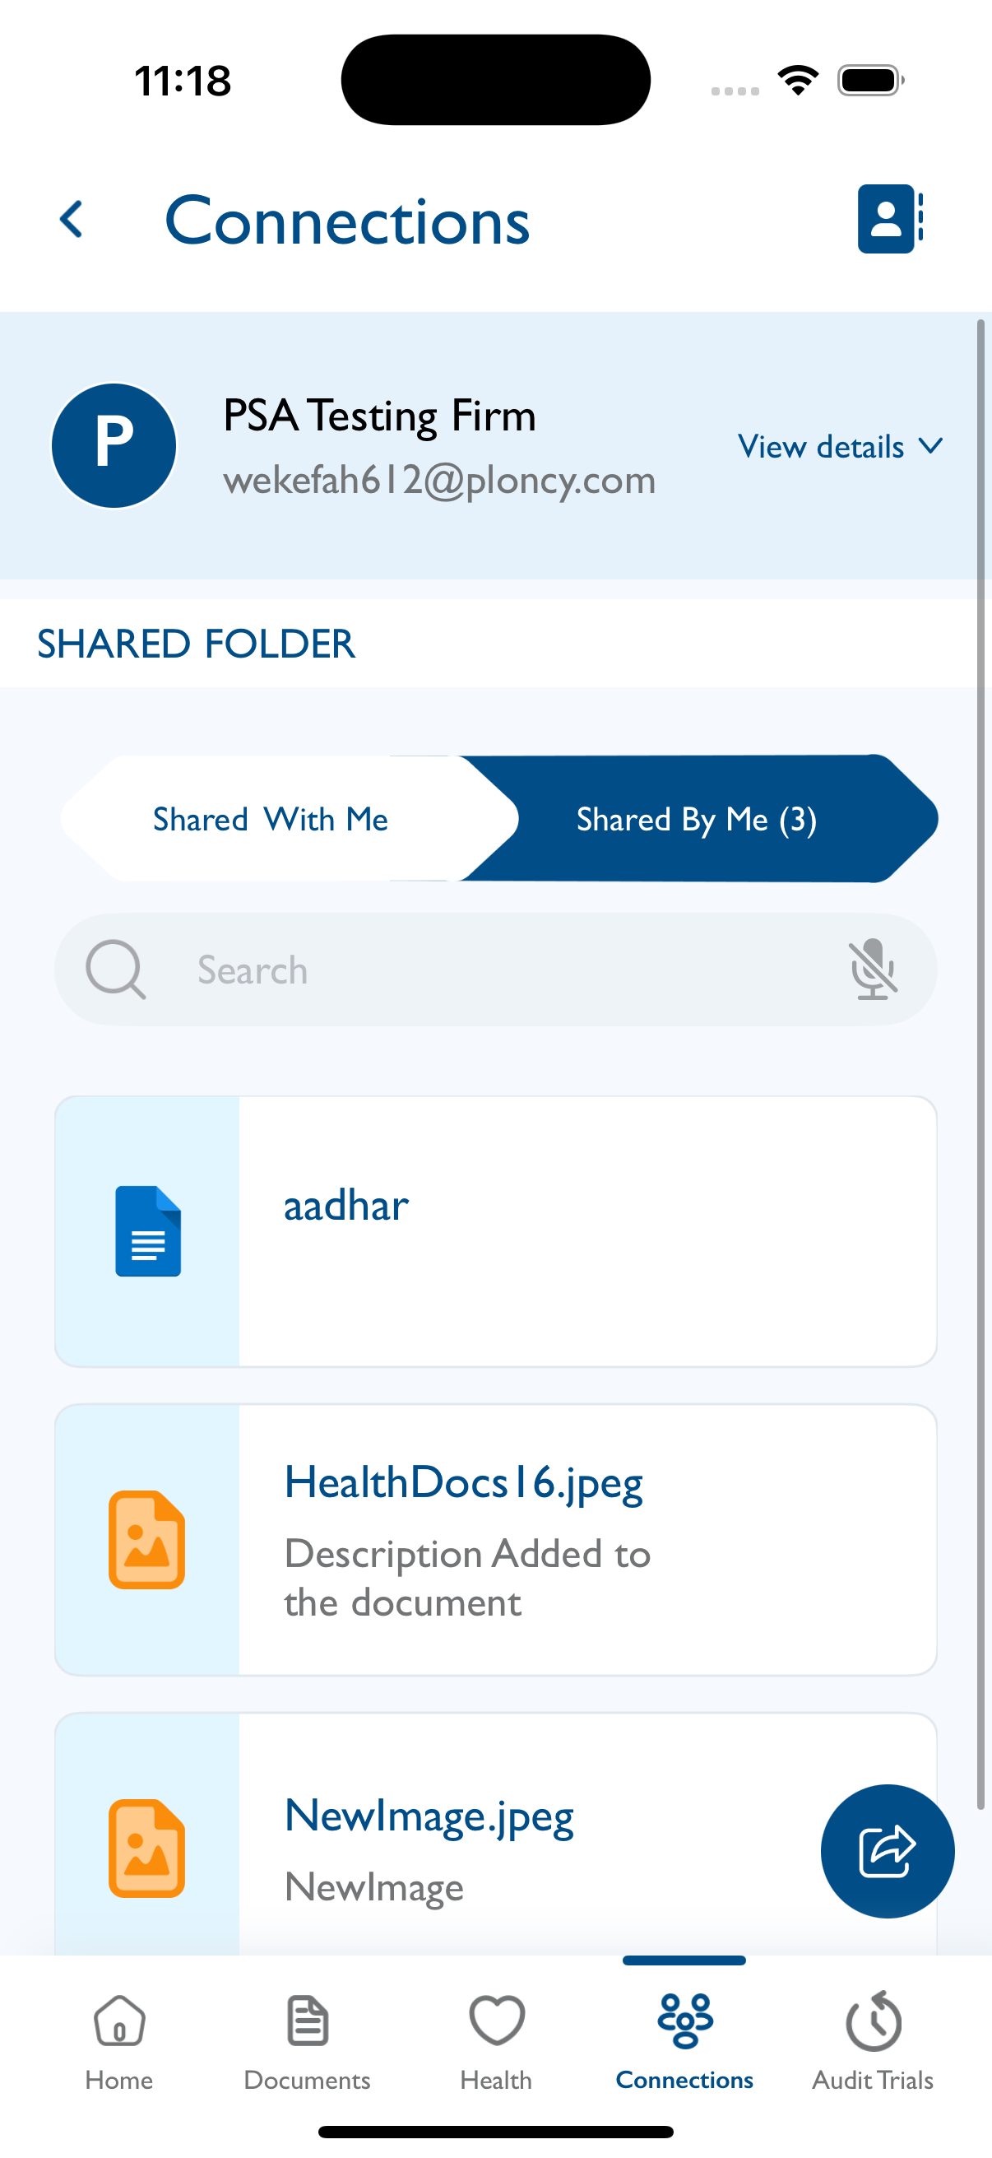Tap the floating share button

pos(887,1850)
